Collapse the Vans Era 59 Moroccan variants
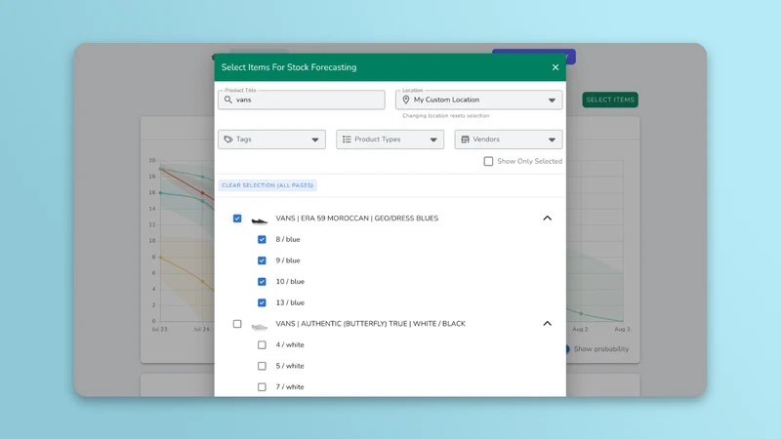 [x=548, y=218]
